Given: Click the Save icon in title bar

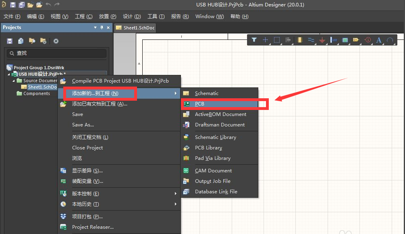Looking at the screenshot, I should click(12, 5).
